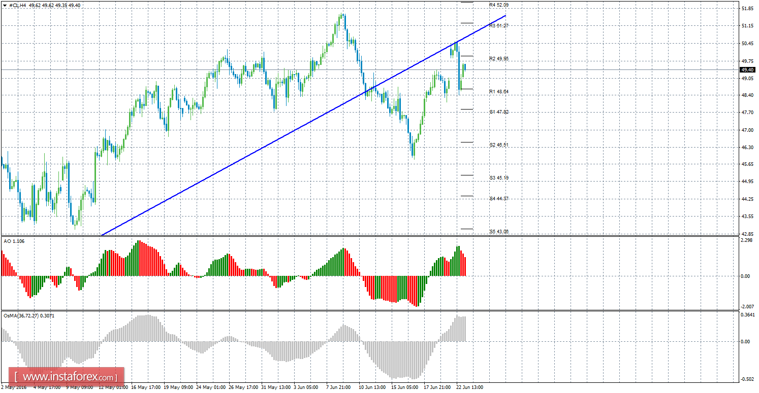Click the 44.25 price axis value

click(x=747, y=199)
